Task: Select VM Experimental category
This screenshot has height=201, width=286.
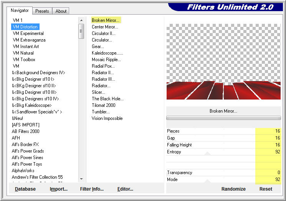Action: tap(28, 33)
